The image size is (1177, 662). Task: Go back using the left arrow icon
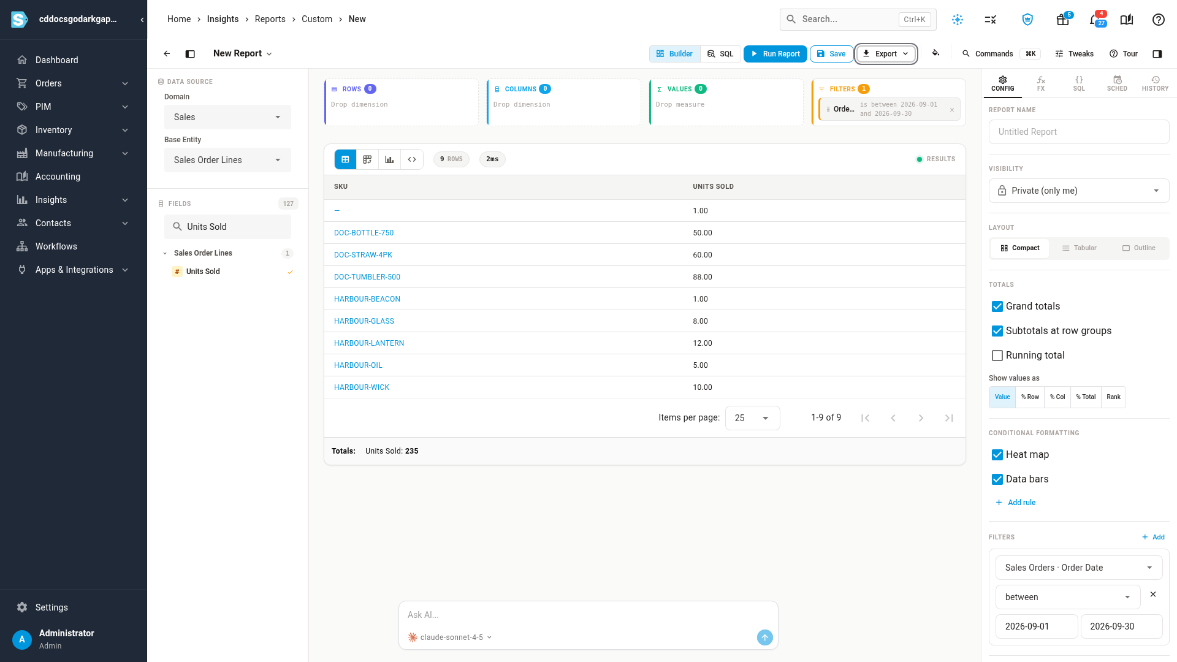click(x=167, y=54)
